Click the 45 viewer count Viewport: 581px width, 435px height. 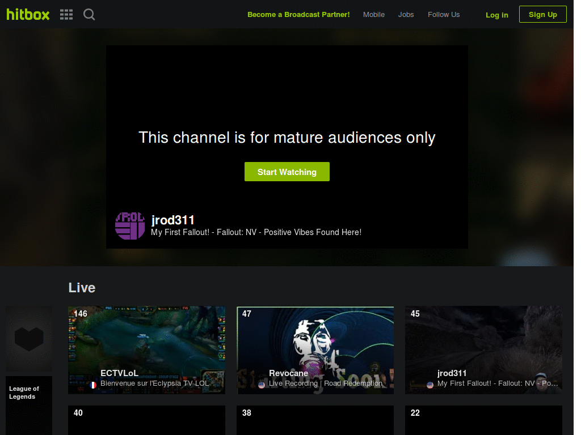[x=415, y=314]
